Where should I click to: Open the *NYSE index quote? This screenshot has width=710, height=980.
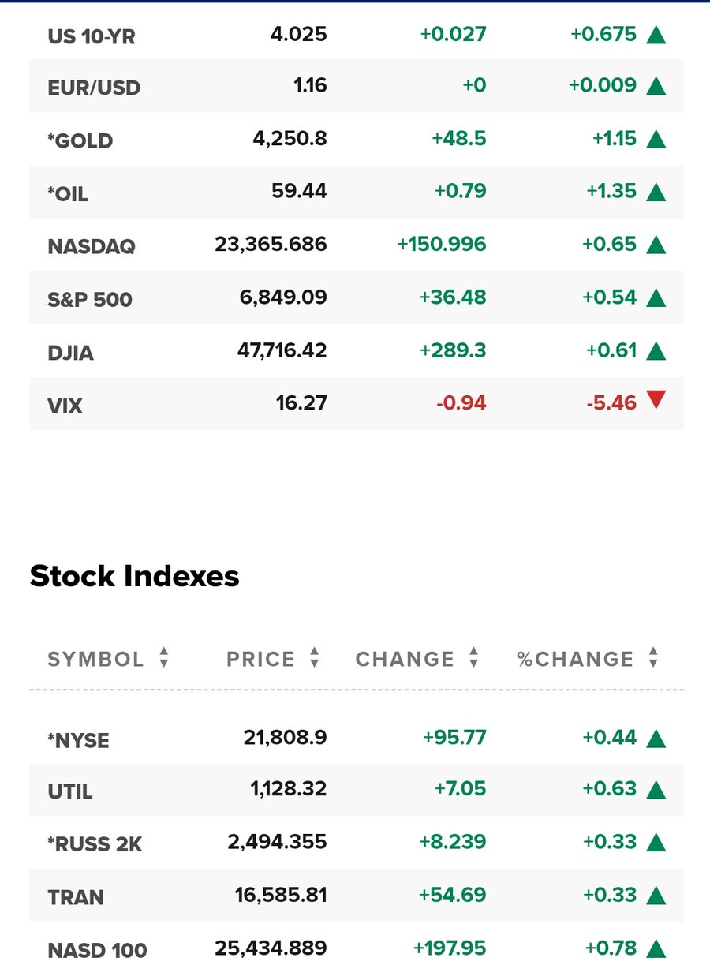78,740
